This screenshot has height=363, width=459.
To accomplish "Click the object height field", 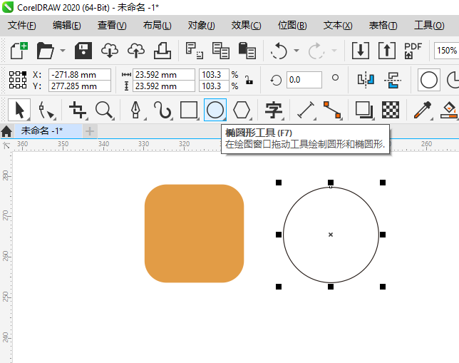I will (x=164, y=86).
